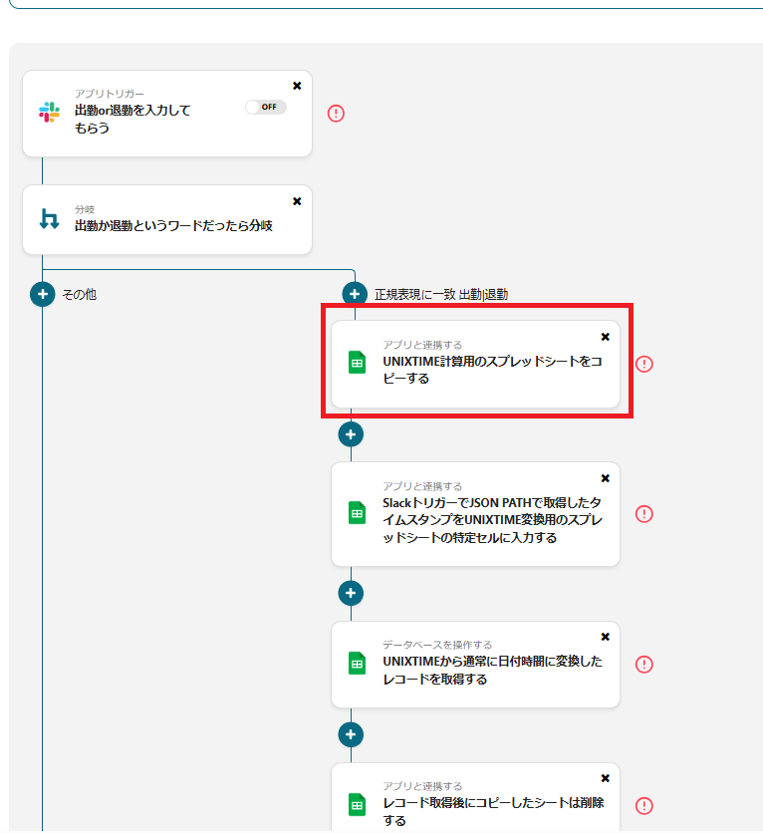Click the Sheets icon on UNIXTIME計算用 copy card
This screenshot has width=763, height=833.
[x=357, y=363]
